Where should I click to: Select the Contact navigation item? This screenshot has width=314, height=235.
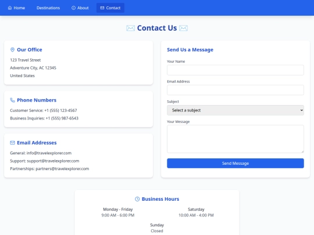tap(110, 8)
